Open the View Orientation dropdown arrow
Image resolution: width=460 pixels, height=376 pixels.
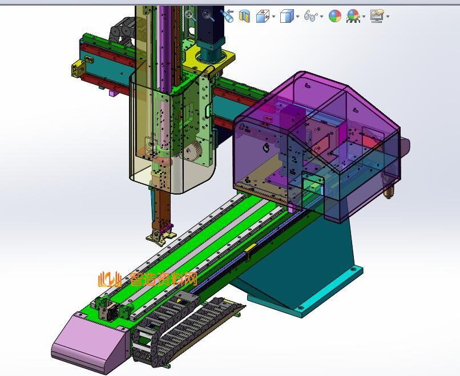273,17
